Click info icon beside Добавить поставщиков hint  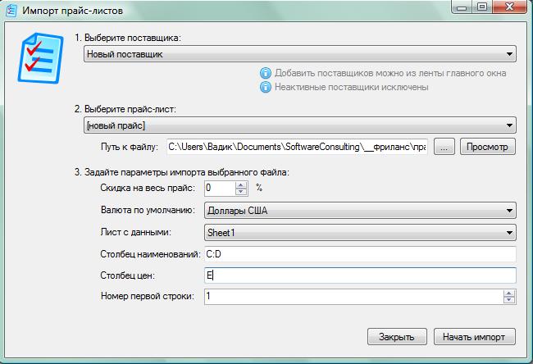click(266, 73)
